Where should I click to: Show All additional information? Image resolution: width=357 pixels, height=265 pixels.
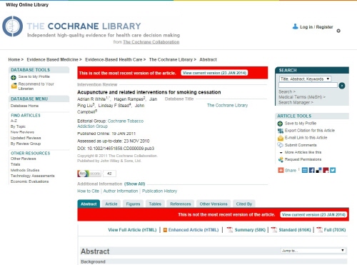tap(135, 184)
